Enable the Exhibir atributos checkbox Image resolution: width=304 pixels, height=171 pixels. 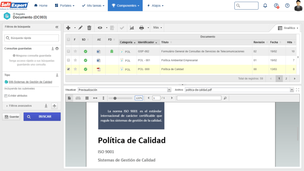click(x=6, y=96)
